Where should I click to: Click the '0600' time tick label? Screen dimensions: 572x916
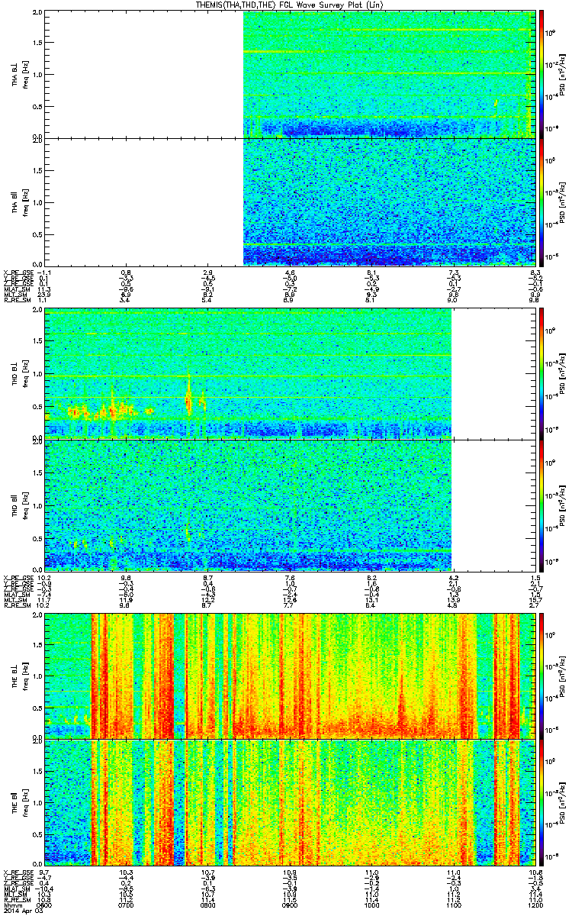coord(45,905)
